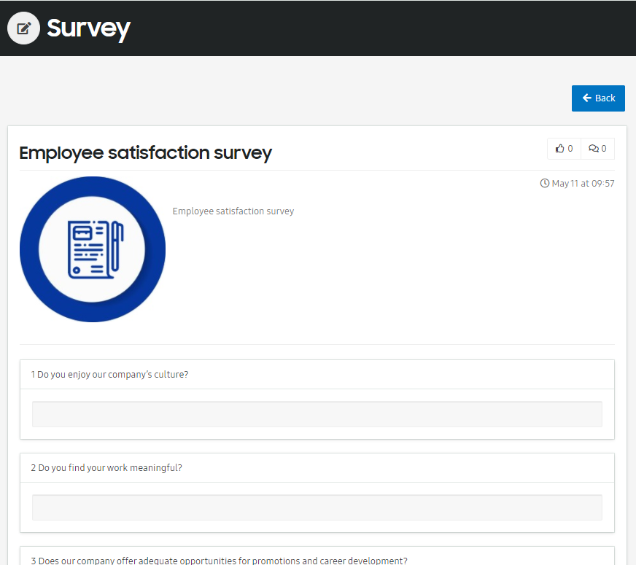Click the comments counter showing 0
This screenshot has width=636, height=565.
[x=604, y=148]
